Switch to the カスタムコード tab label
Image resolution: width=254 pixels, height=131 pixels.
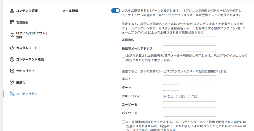click(x=27, y=48)
